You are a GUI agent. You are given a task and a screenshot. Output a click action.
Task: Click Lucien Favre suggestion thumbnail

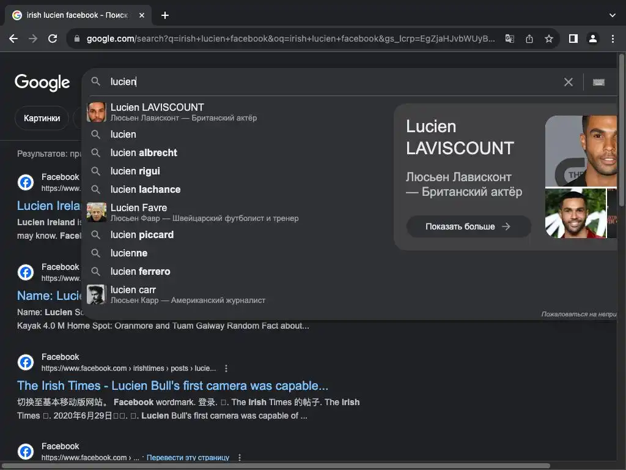click(97, 212)
